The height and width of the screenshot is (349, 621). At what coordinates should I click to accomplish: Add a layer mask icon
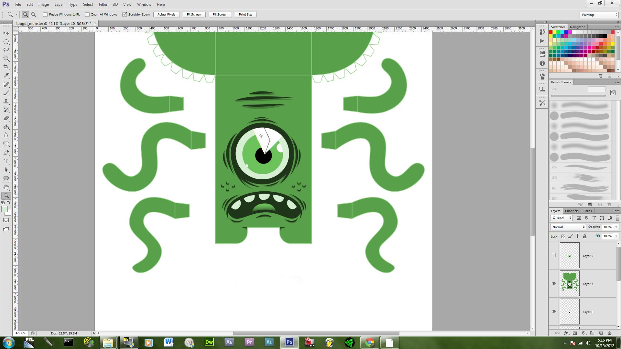tap(575, 333)
